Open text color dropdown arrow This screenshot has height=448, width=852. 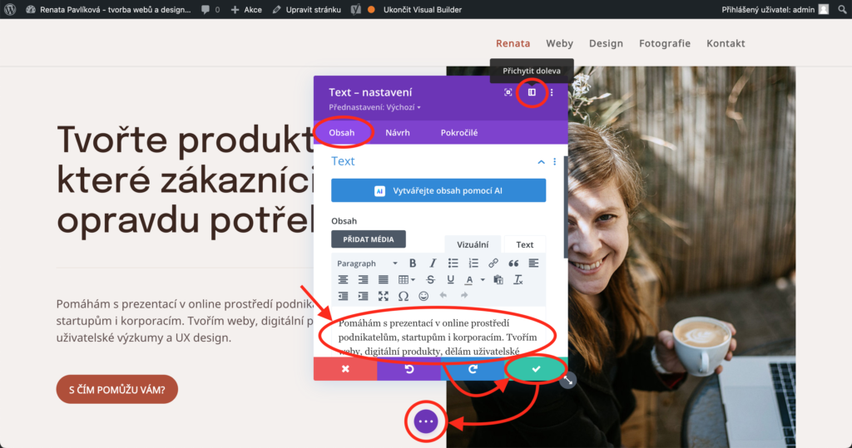tap(483, 280)
